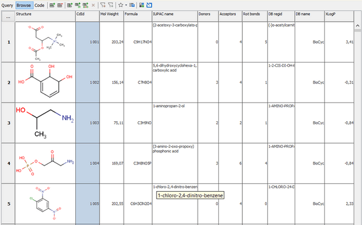
Task: Click the XLogP column header
Action: click(340, 16)
